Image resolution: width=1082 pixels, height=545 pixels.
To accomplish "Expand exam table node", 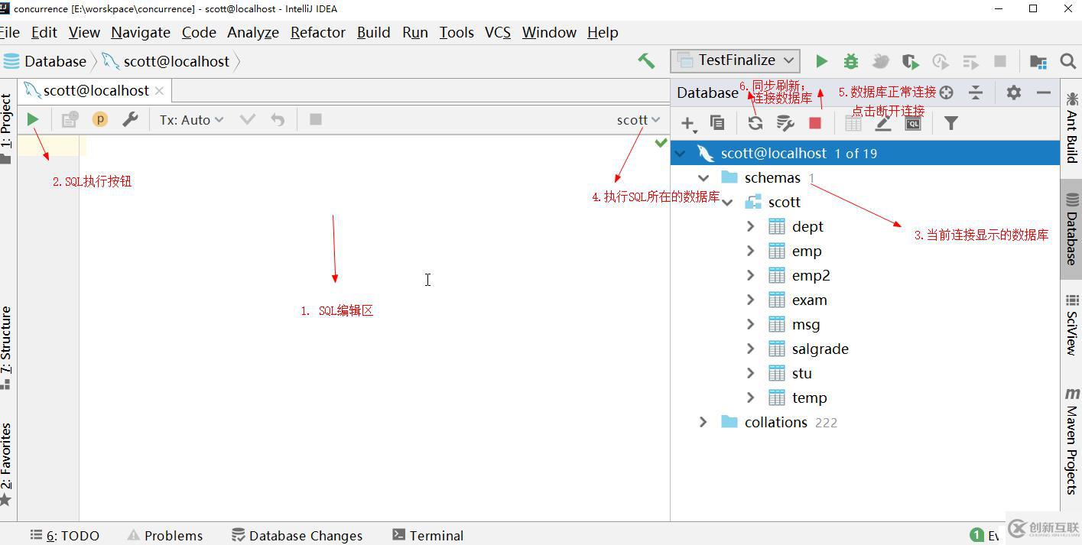I will coord(751,300).
